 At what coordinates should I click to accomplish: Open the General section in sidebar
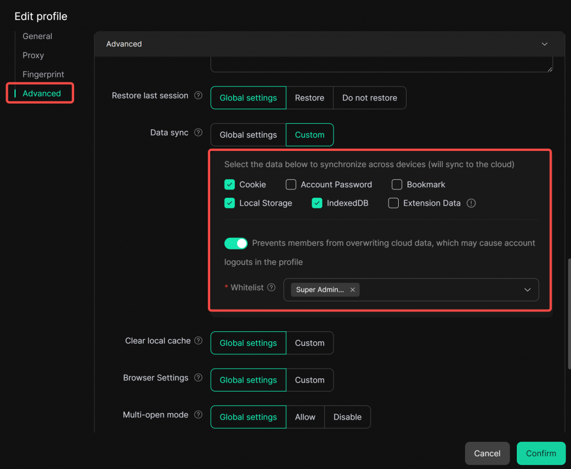tap(37, 36)
